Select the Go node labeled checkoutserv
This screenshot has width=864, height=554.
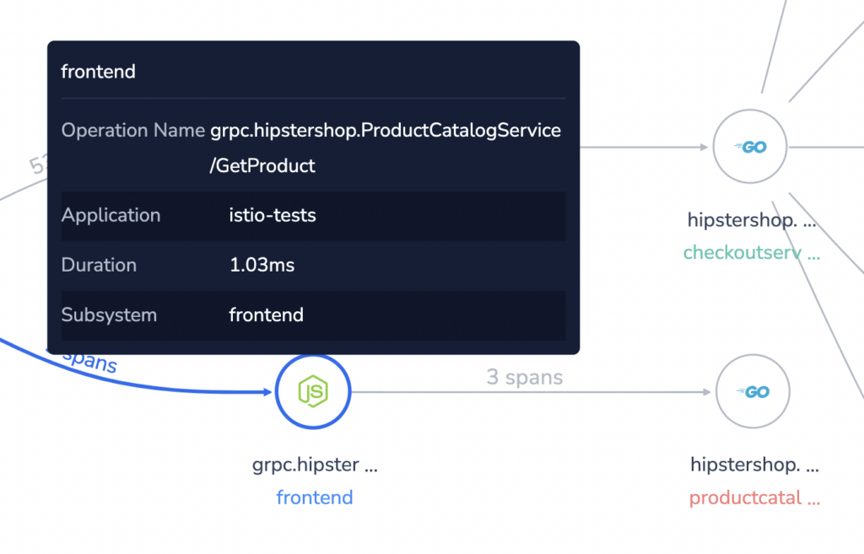point(750,147)
